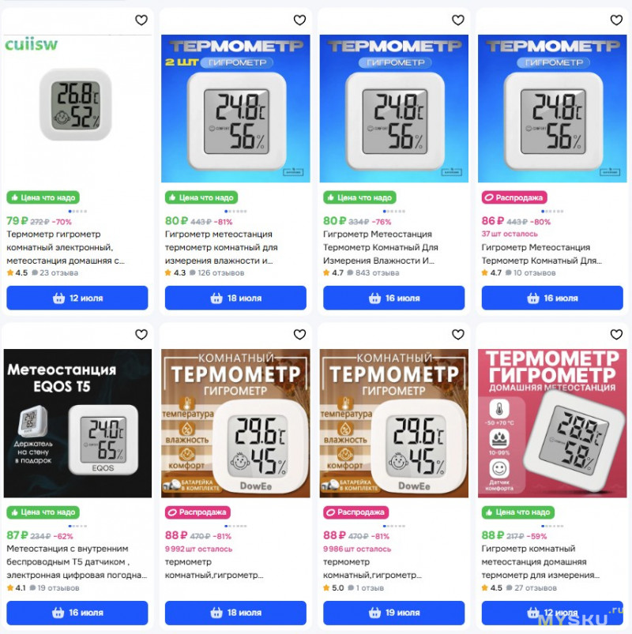Viewport: 632px width, 634px height.
Task: Add EQOS T5 weather station to cart
Action: (77, 613)
